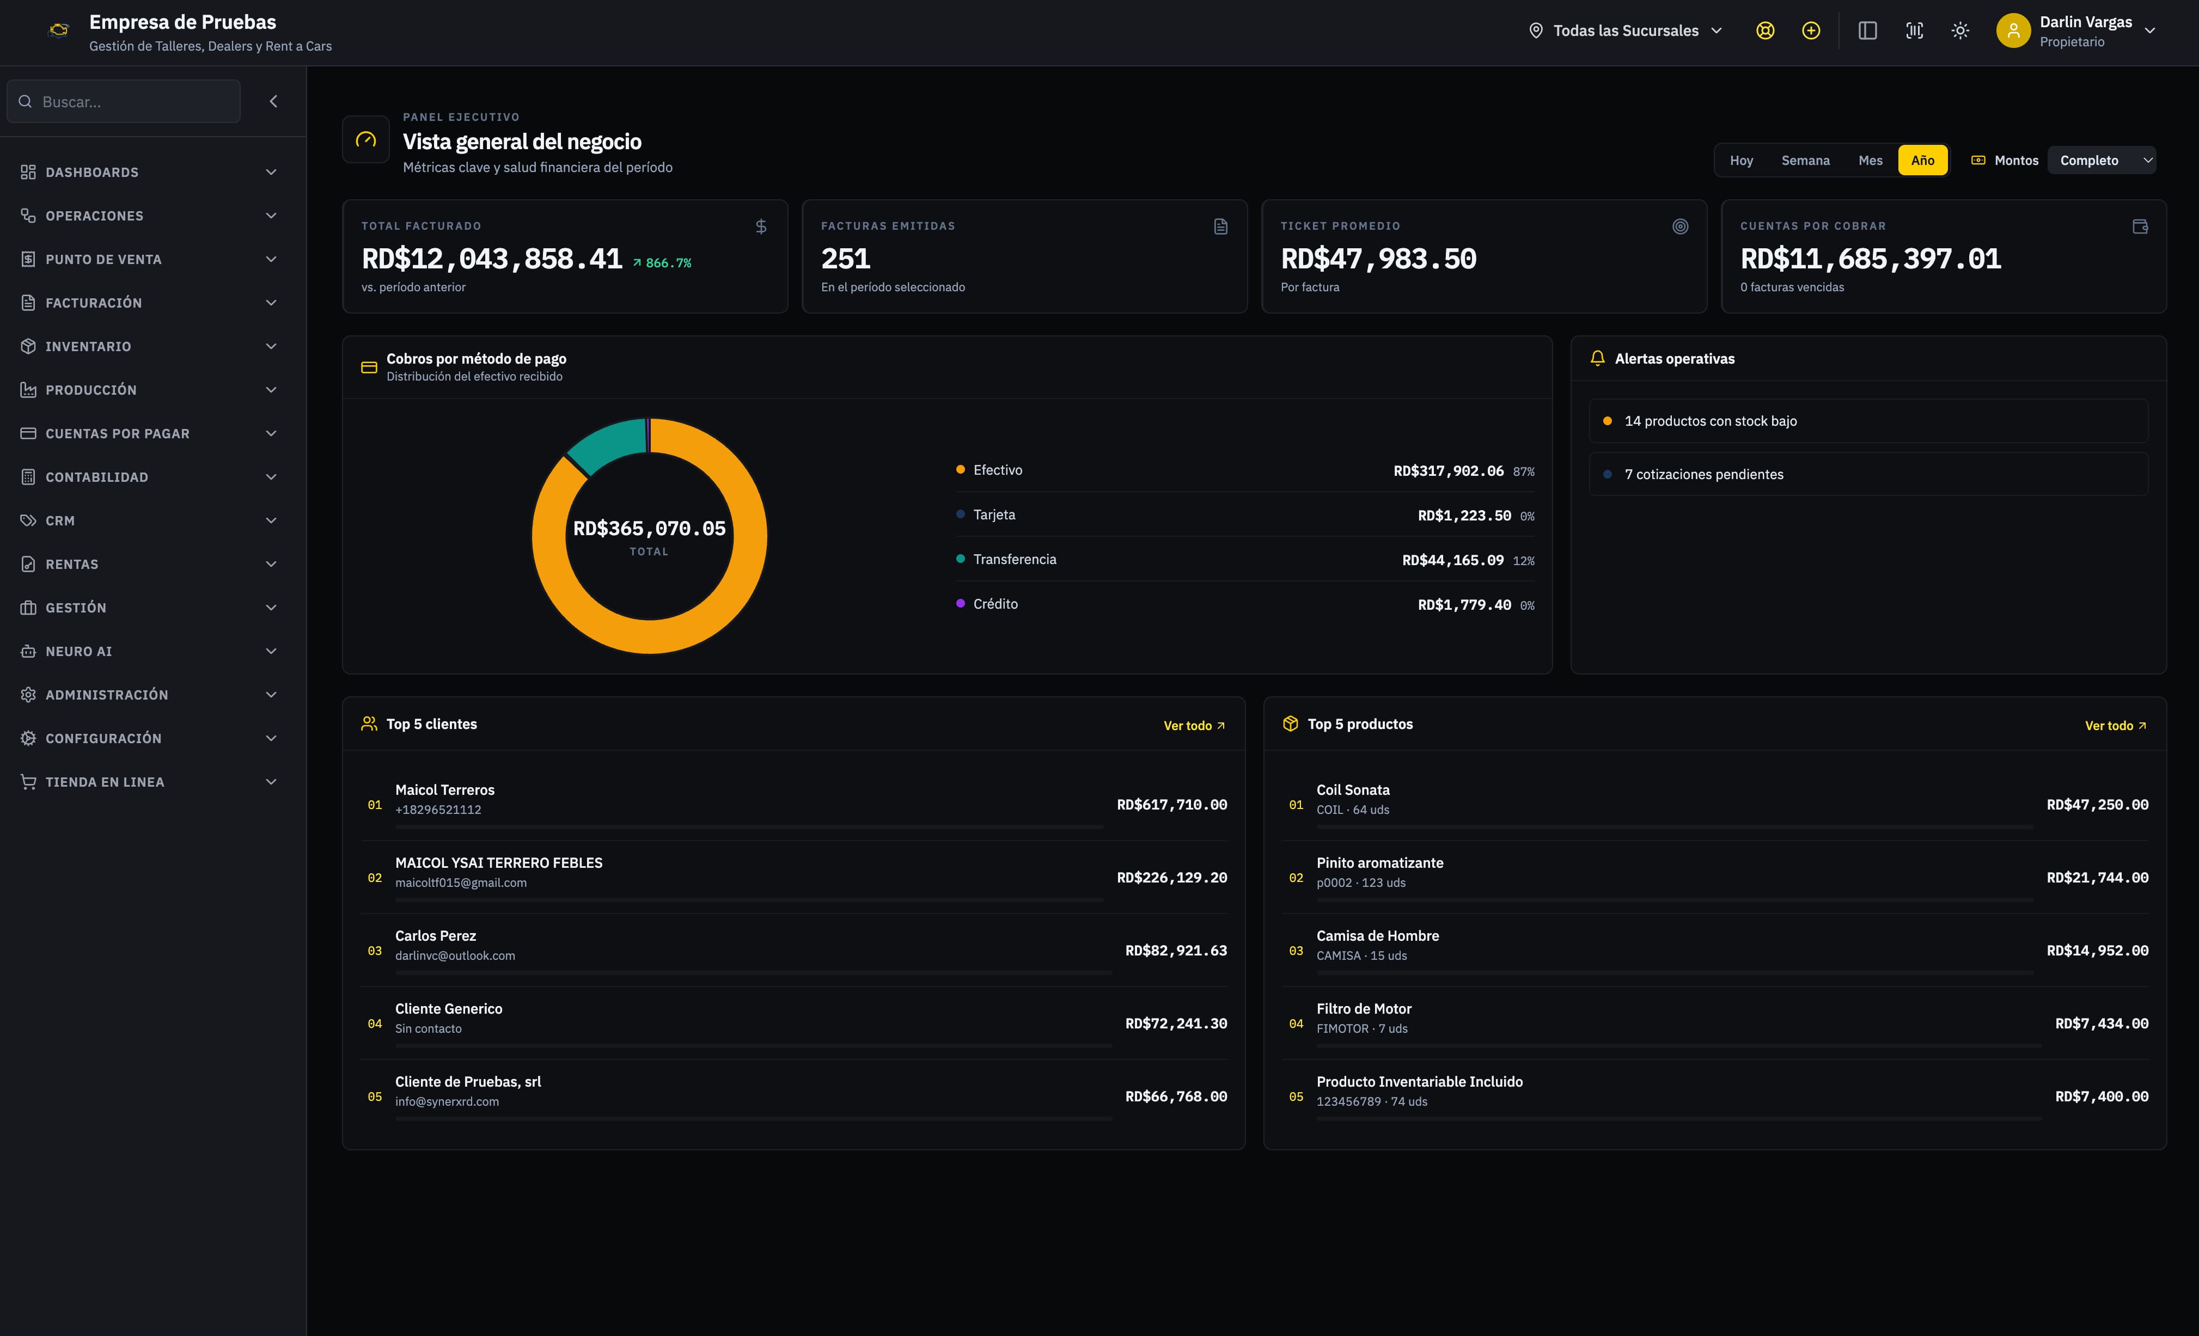Click the Alertas operativas bell icon

tap(1597, 358)
